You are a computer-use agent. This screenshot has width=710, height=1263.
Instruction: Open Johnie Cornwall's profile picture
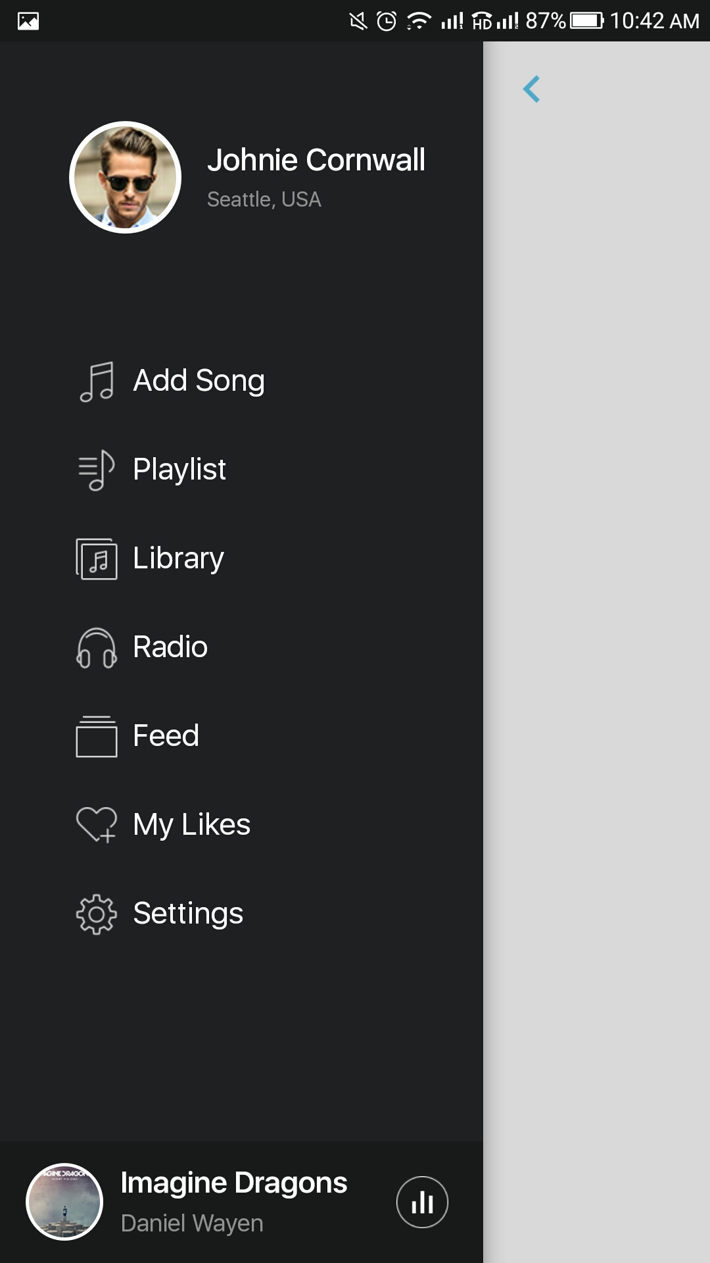(x=126, y=177)
